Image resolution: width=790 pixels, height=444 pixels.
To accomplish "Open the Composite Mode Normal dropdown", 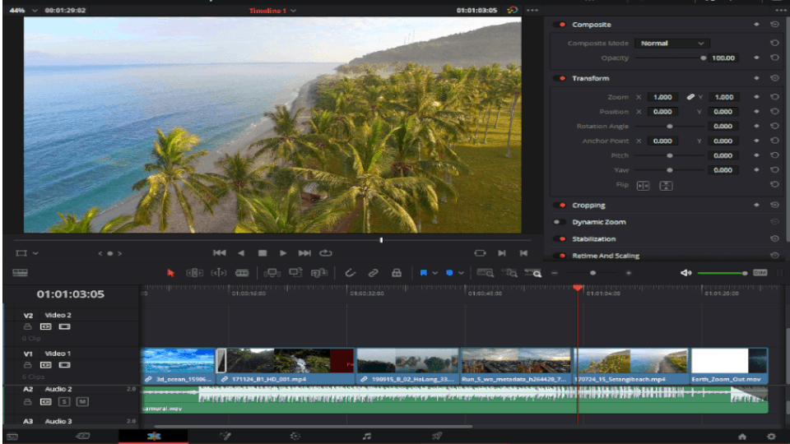I will tap(672, 44).
